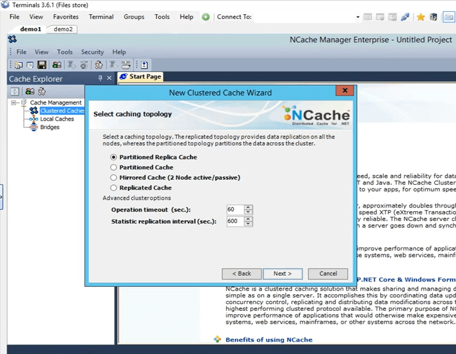The height and width of the screenshot is (354, 456).
Task: Switch to the demo2 session tab
Action: coord(63,29)
